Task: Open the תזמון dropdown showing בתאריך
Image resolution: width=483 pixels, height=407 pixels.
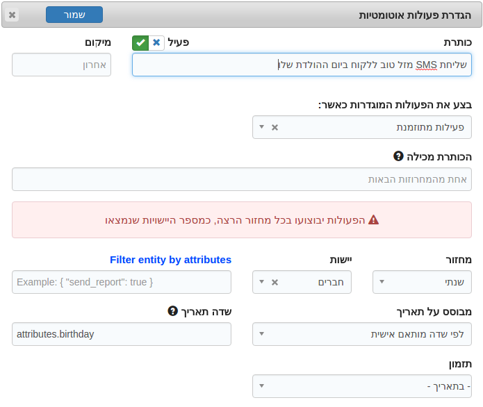Action: (x=362, y=386)
